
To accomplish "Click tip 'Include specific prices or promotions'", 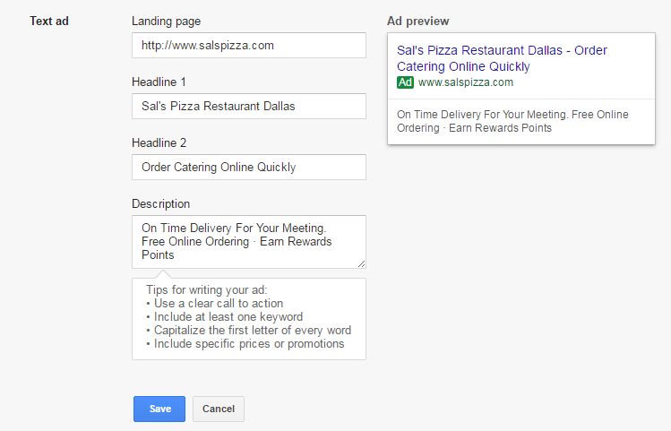I will click(x=245, y=344).
